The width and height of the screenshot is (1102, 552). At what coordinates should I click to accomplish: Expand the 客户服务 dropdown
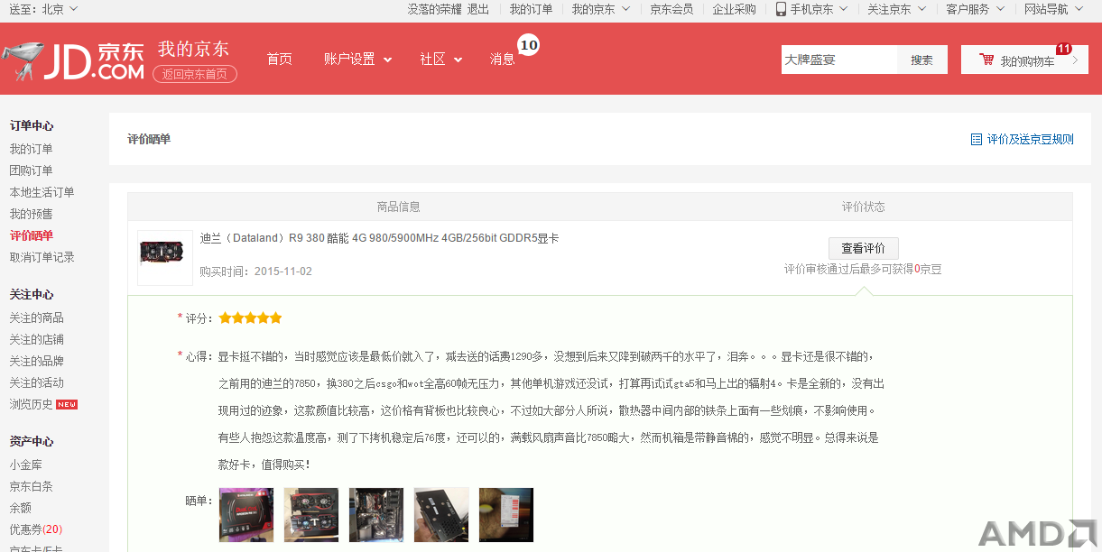[x=974, y=9]
